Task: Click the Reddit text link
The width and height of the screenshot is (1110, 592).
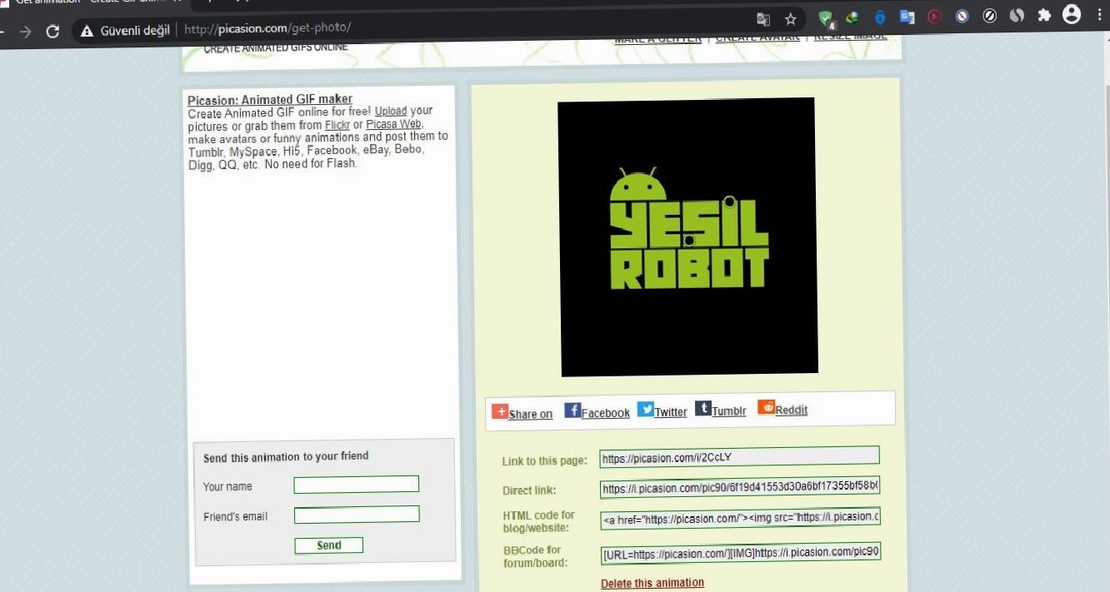Action: pos(792,410)
